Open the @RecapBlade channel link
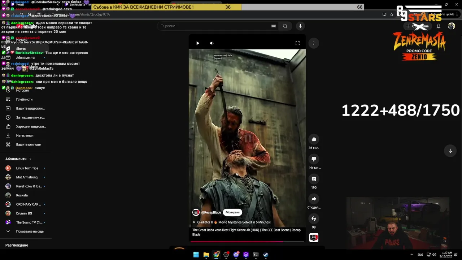 click(211, 212)
